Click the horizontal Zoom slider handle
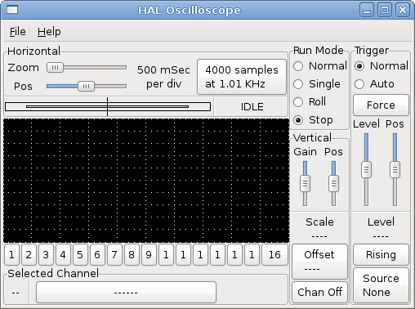415x309 pixels. 55,67
